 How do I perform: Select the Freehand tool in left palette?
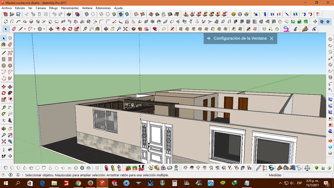(10, 53)
